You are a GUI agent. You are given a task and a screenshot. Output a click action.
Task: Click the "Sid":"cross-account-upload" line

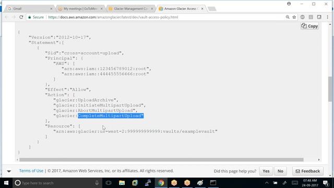(x=85, y=53)
